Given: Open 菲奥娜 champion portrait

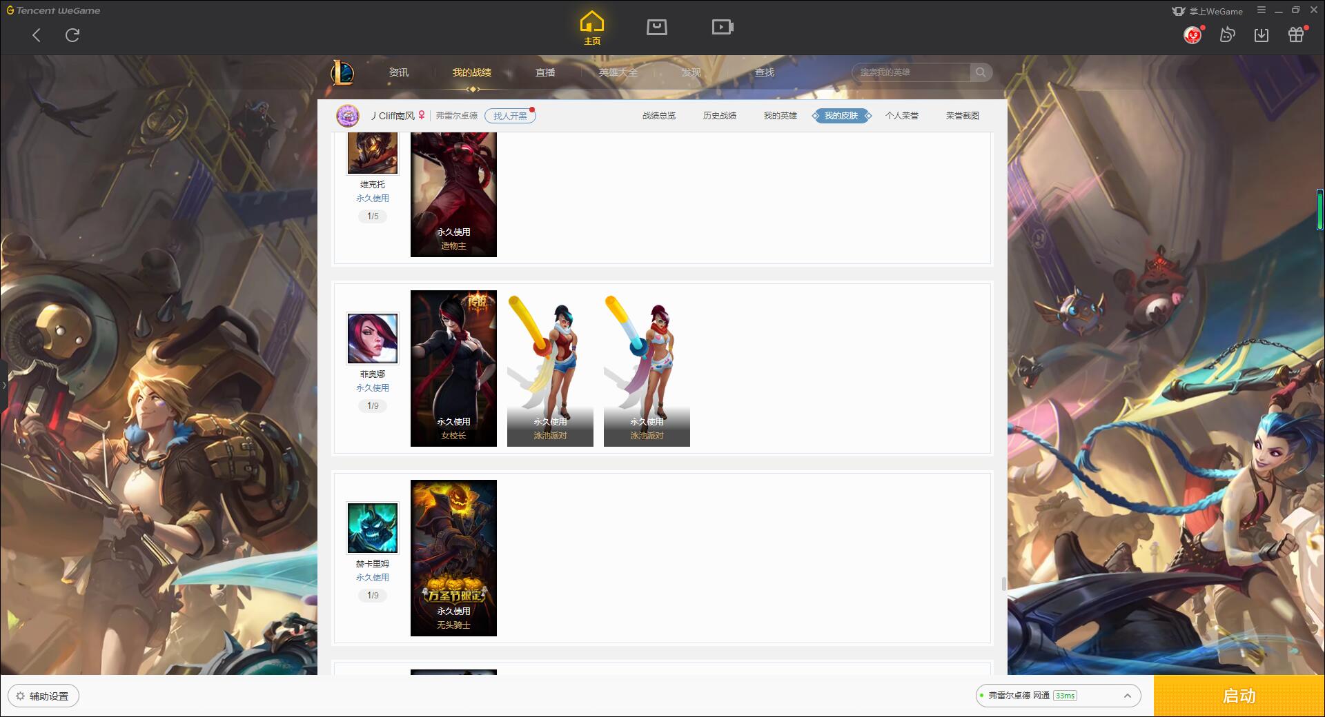Looking at the screenshot, I should coord(373,339).
